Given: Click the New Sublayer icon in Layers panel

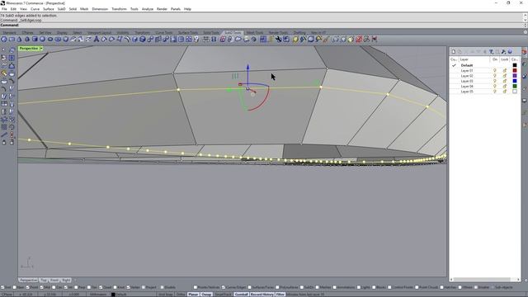Looking at the screenshot, I should point(460,51).
